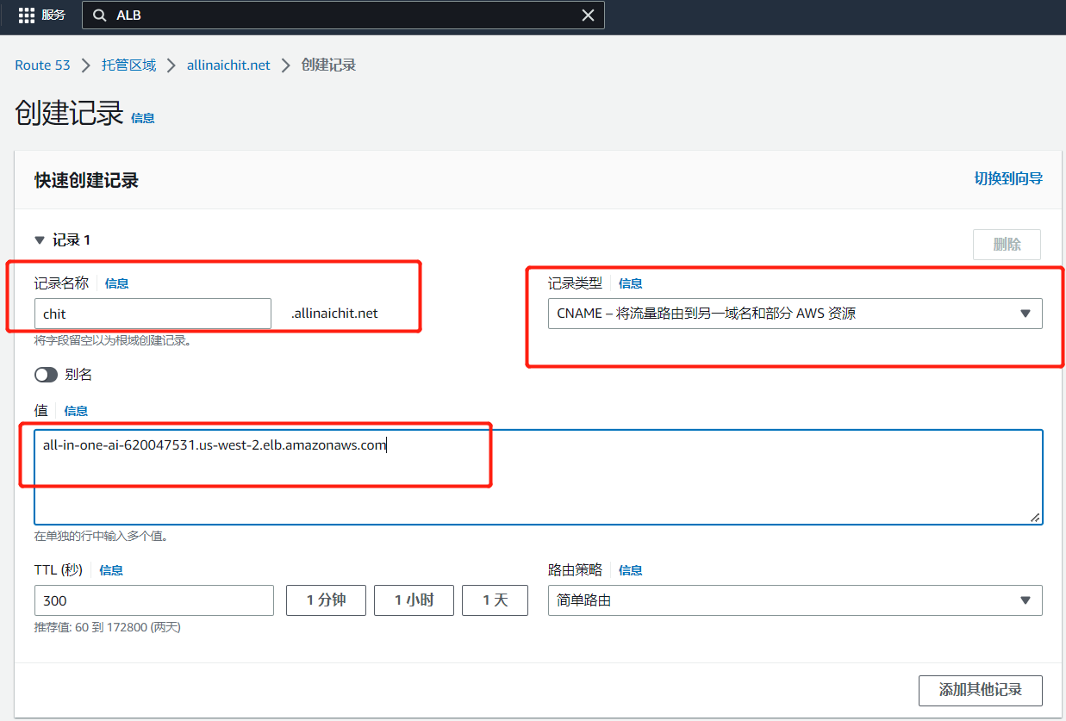The image size is (1066, 721).
Task: Click the search magnifier icon
Action: (x=100, y=16)
